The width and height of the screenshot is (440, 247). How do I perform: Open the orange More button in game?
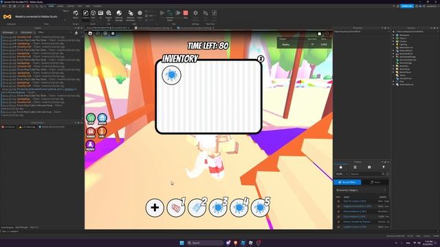[102, 132]
